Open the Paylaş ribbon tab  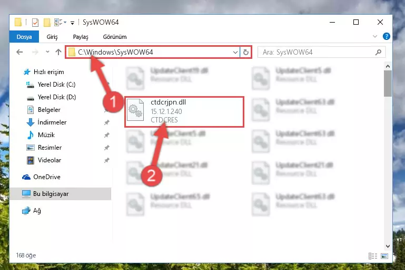81,37
